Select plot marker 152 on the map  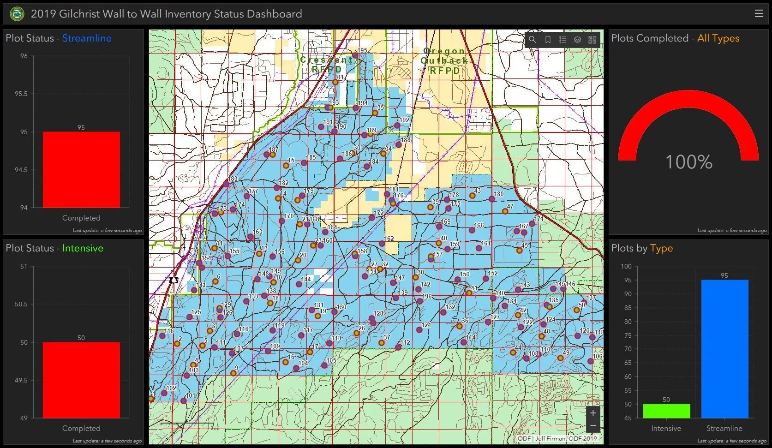485,279
